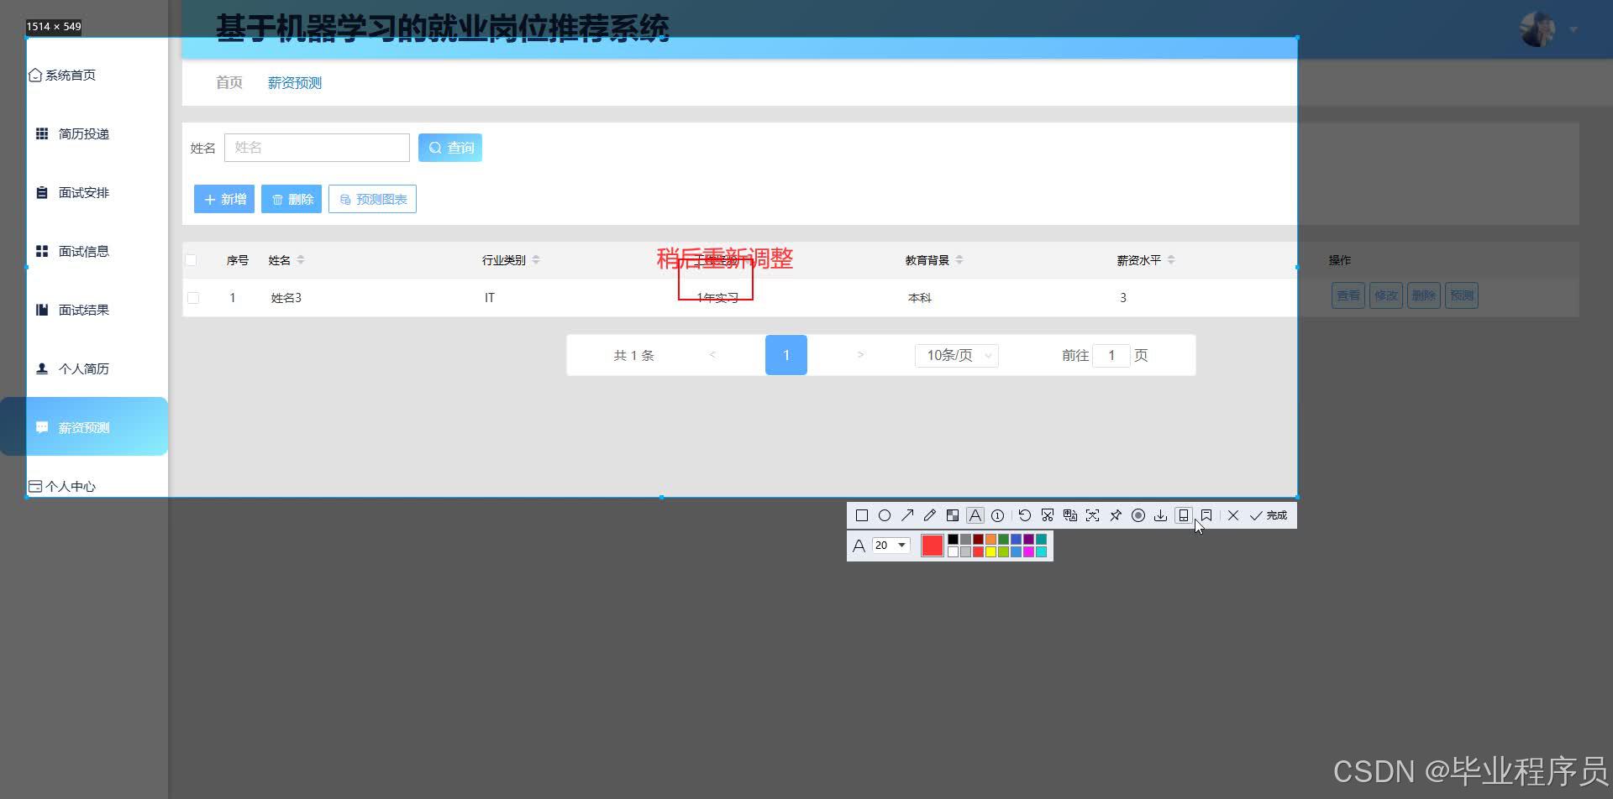This screenshot has height=799, width=1613.
Task: Select the ellipse drawing tool
Action: 884,514
